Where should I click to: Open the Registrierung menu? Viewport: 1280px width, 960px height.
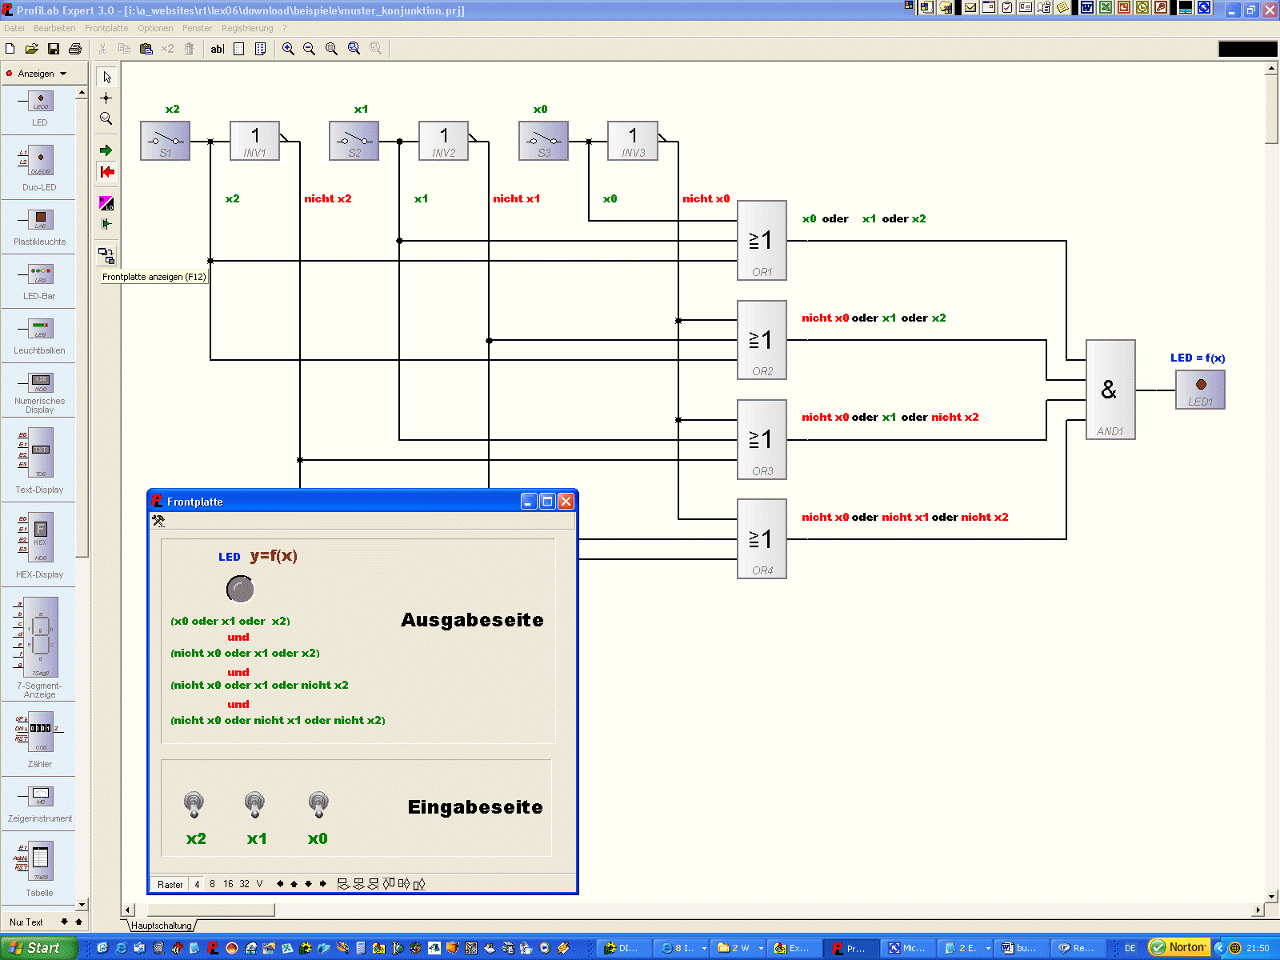(247, 28)
